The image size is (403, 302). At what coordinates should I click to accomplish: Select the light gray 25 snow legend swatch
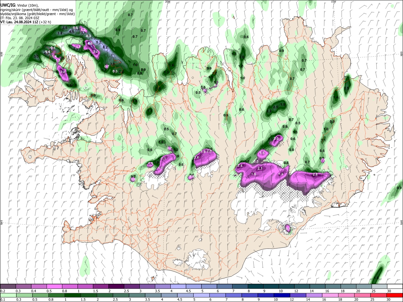click(379, 287)
